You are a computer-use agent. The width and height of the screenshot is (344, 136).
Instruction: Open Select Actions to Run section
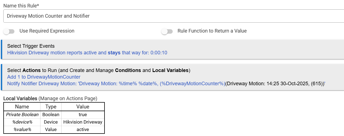(x=98, y=70)
